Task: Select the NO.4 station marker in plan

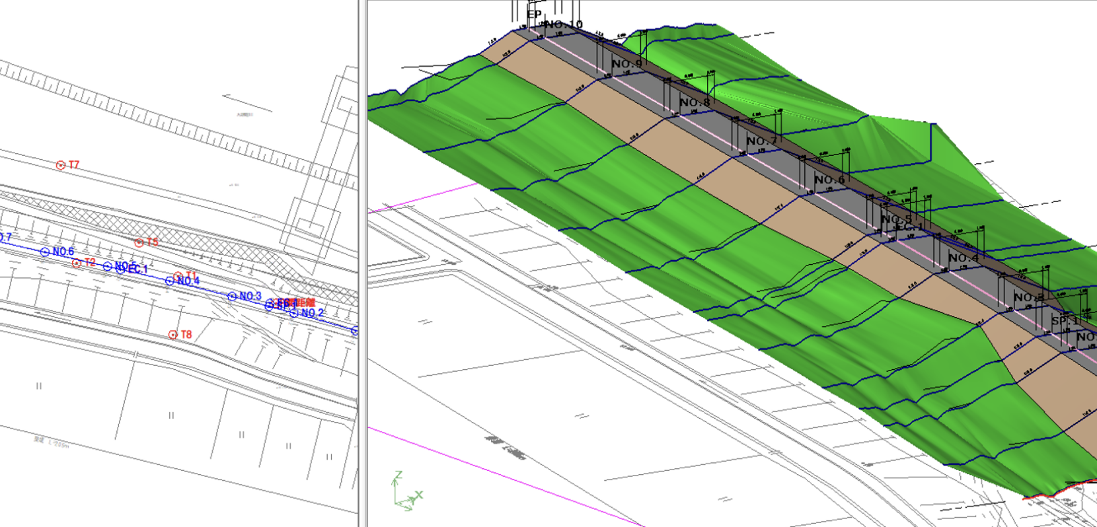Action: pyautogui.click(x=170, y=281)
